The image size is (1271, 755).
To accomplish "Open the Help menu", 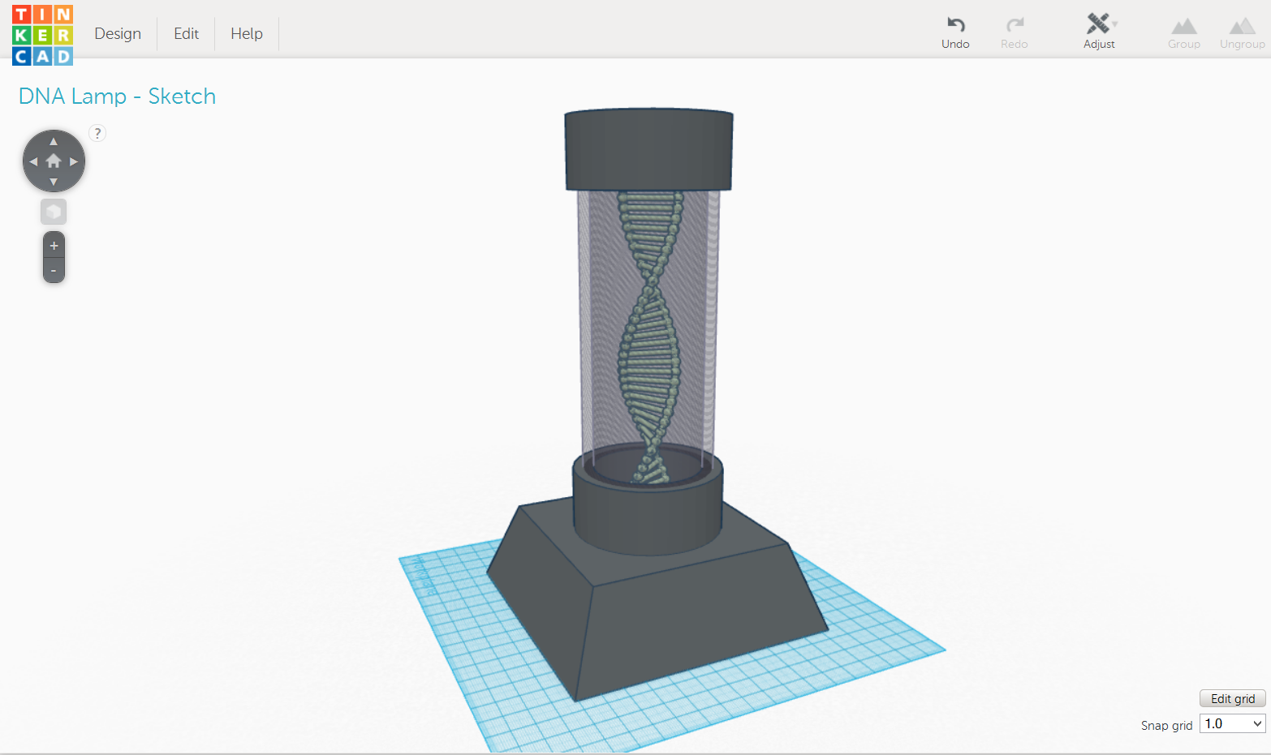I will [x=246, y=33].
